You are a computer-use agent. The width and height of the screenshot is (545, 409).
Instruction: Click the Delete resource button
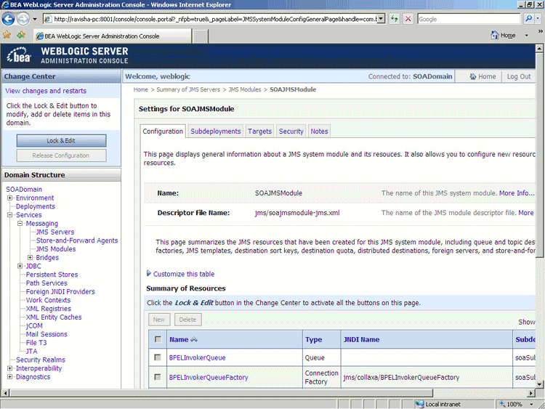(187, 320)
